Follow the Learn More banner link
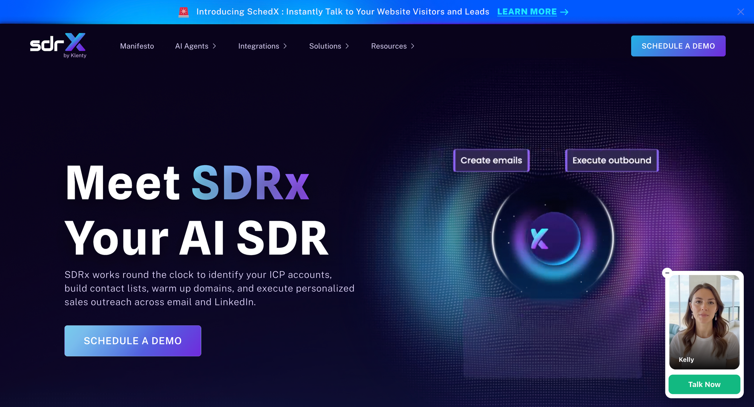The height and width of the screenshot is (407, 754). [527, 12]
